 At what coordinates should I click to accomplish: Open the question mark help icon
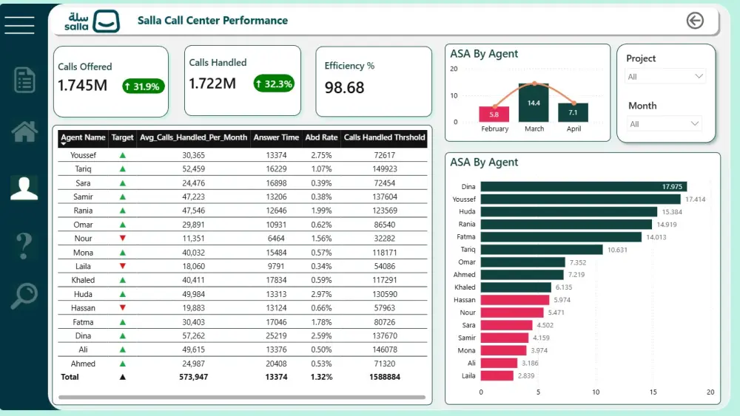coord(24,245)
